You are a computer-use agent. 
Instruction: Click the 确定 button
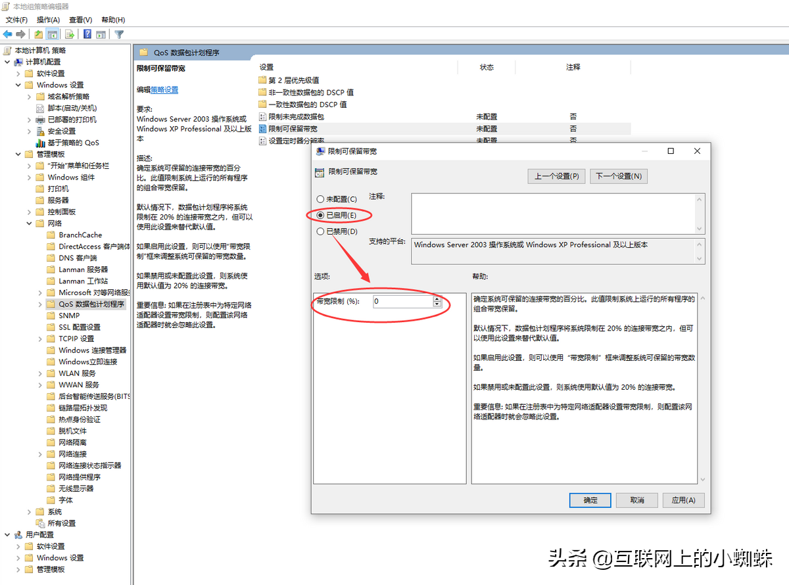[x=590, y=500]
